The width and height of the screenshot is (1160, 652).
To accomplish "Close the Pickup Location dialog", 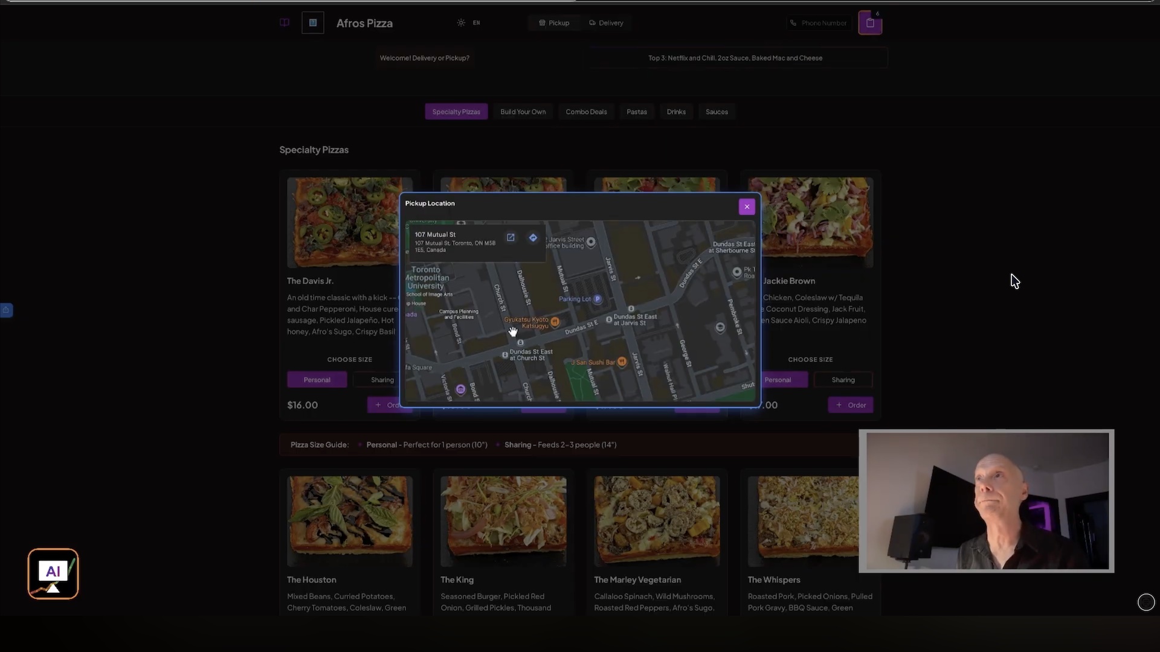I will pos(747,206).
